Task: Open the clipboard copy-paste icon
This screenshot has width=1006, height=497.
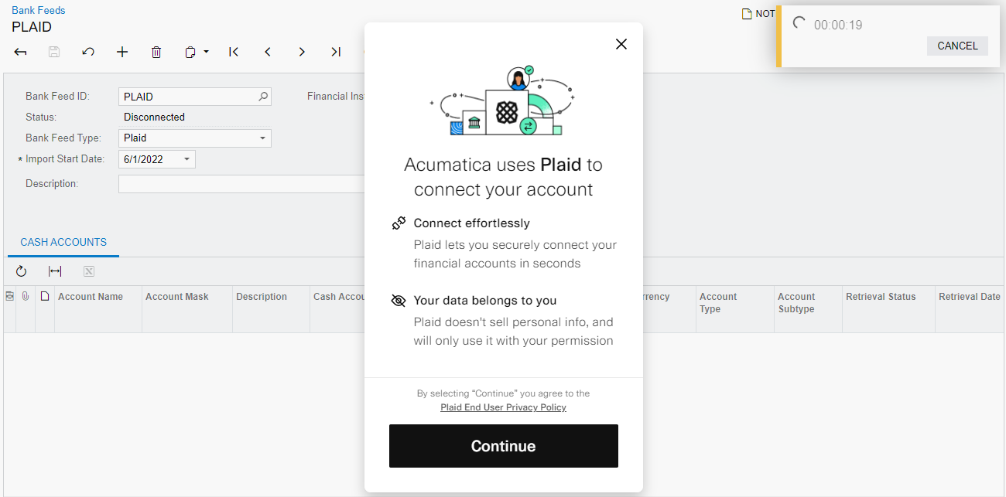Action: (x=188, y=52)
